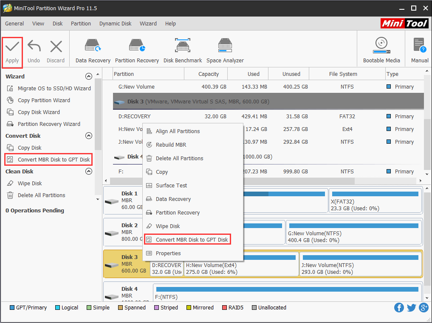Screen dimensions: 432x323
Task: Collapse the Wizard section
Action: (88, 76)
